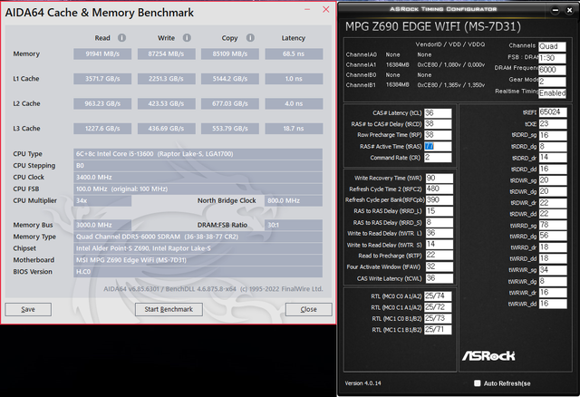
Task: Click the info icon next to Read
Action: (121, 38)
